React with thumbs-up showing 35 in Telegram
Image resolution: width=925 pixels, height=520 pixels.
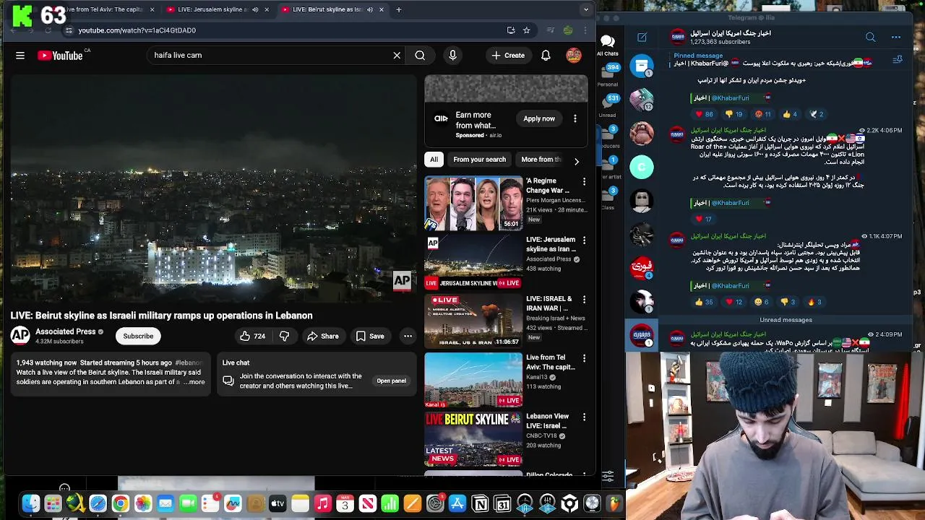pyautogui.click(x=705, y=302)
